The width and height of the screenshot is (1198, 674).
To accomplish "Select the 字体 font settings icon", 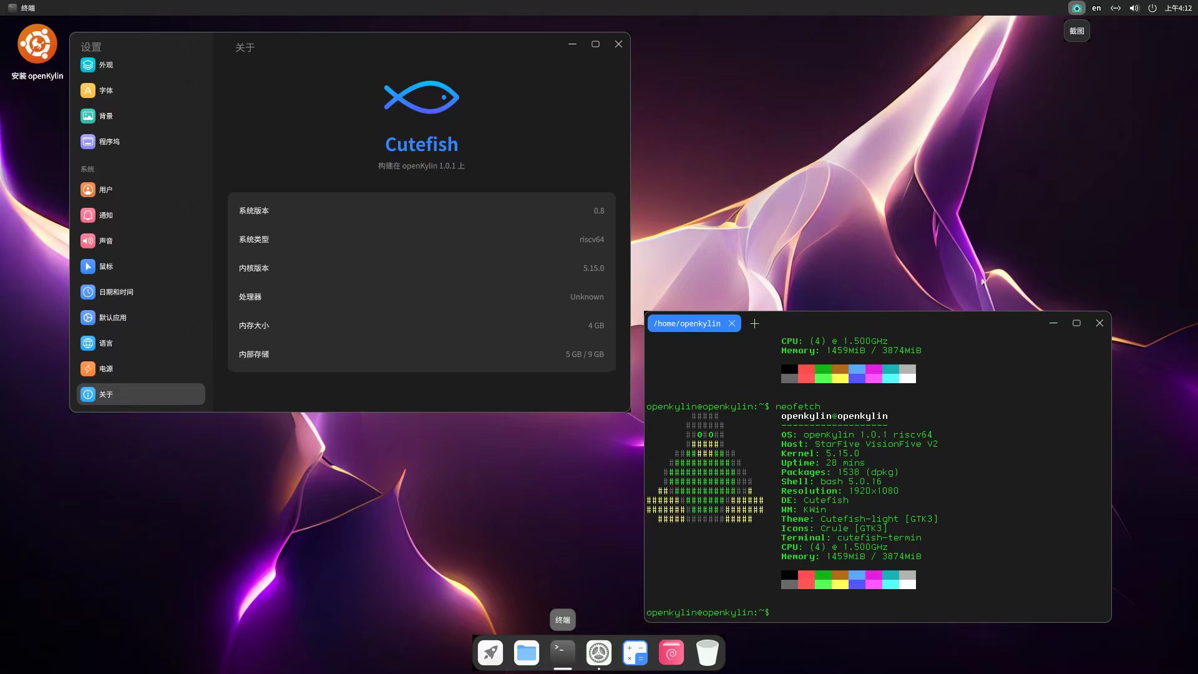I will (x=88, y=90).
